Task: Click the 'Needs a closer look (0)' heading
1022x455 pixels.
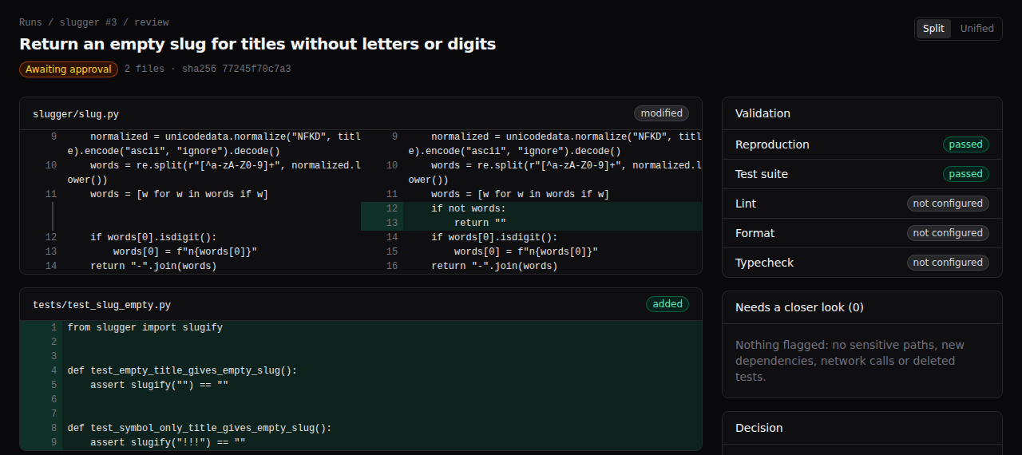Action: 799,307
